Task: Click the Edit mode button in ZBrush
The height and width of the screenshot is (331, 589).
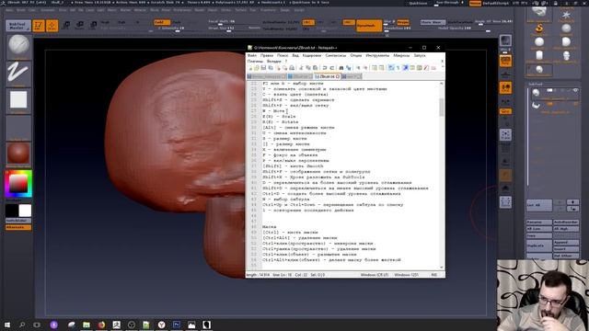Action: (x=39, y=26)
